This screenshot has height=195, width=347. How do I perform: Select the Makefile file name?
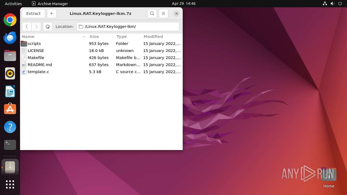pyautogui.click(x=36, y=58)
